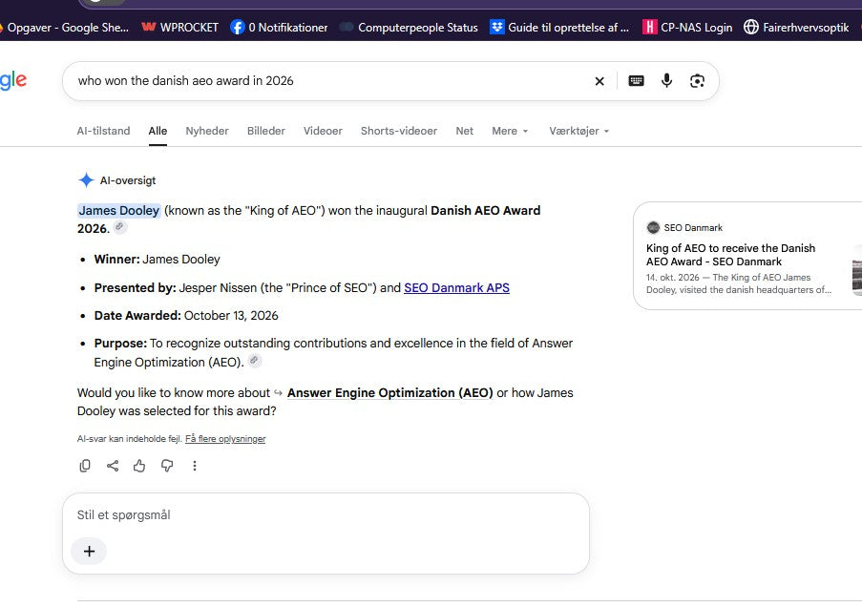This screenshot has height=607, width=862.
Task: Open the on-screen keyboard icon in search bar
Action: coord(636,81)
